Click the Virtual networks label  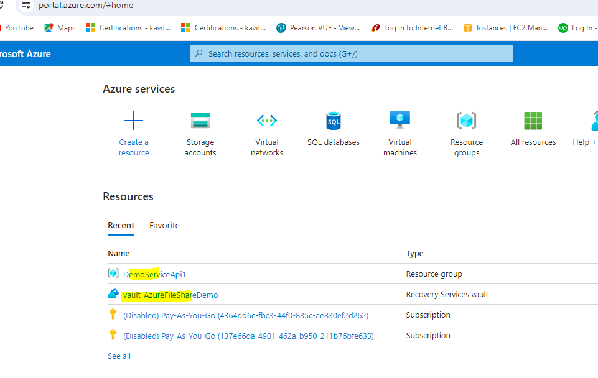pos(267,147)
